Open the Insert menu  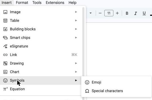tap(7, 3)
